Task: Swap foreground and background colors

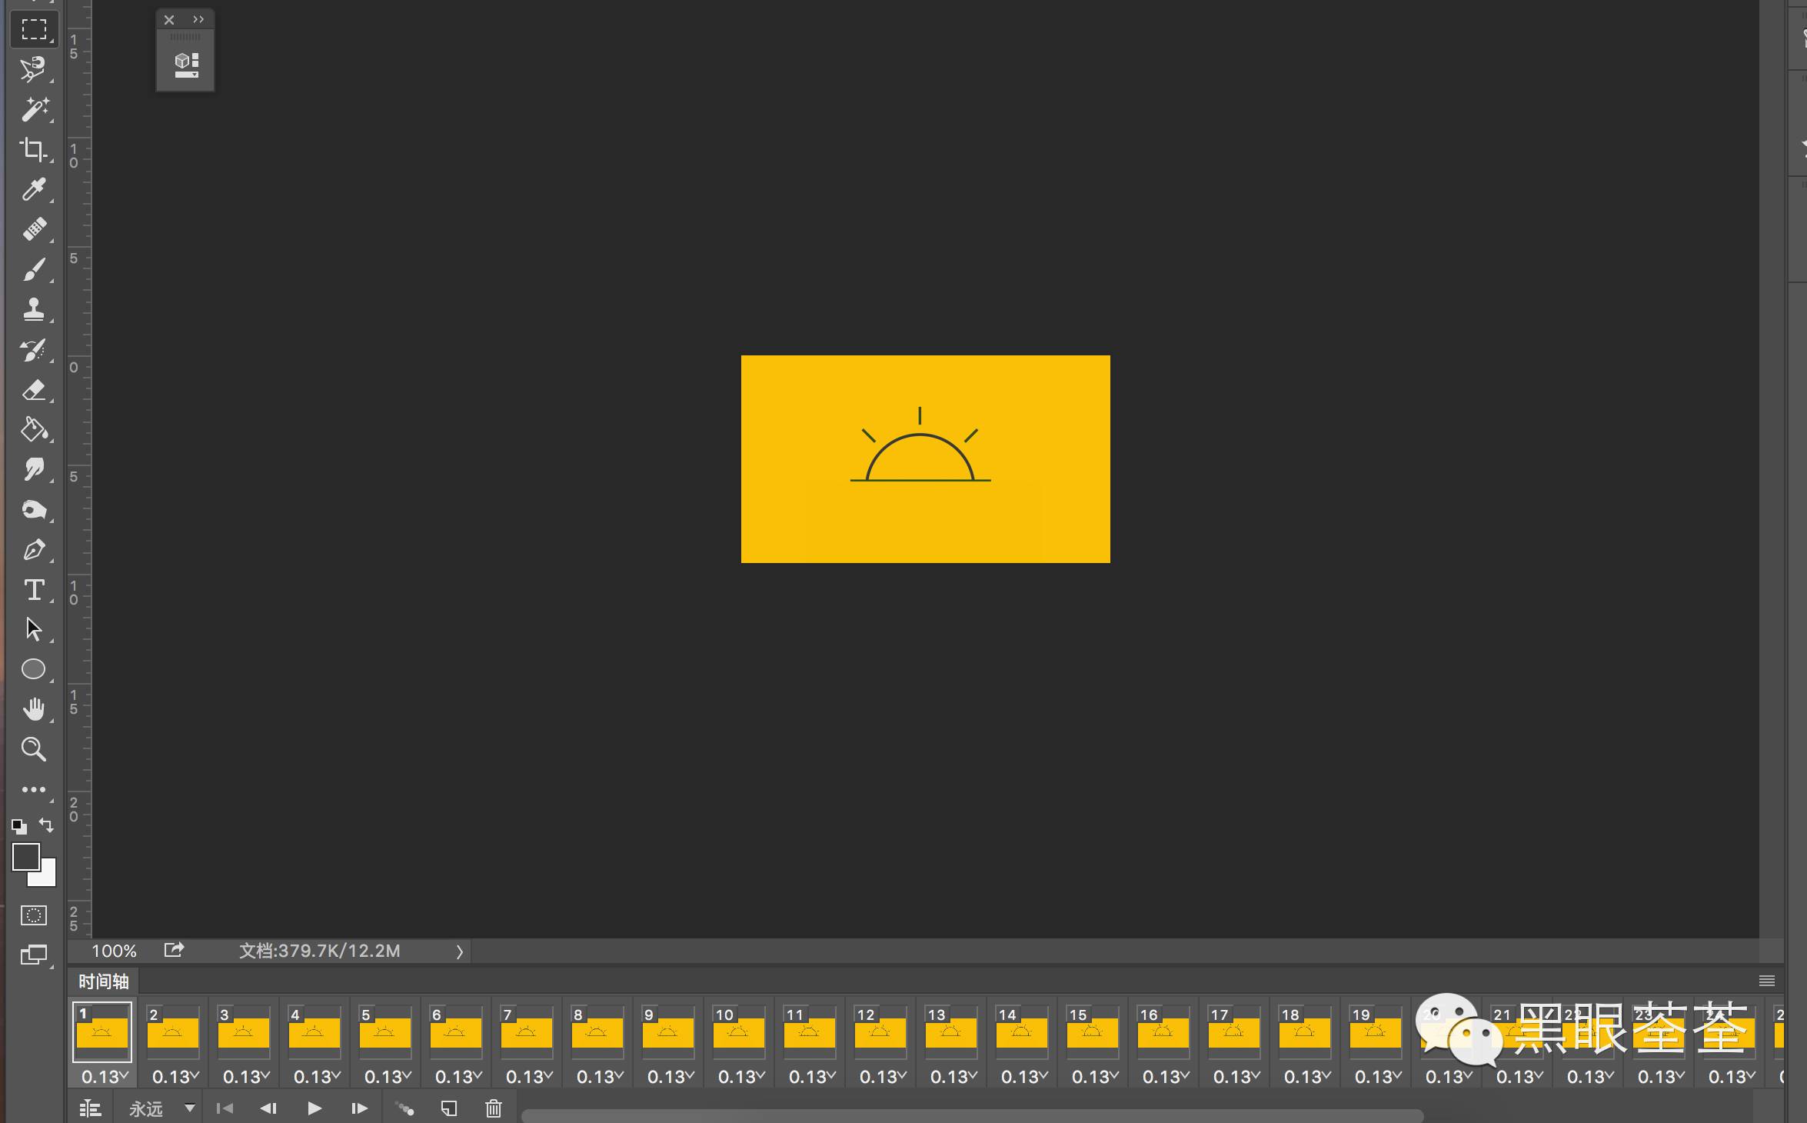Action: [46, 826]
